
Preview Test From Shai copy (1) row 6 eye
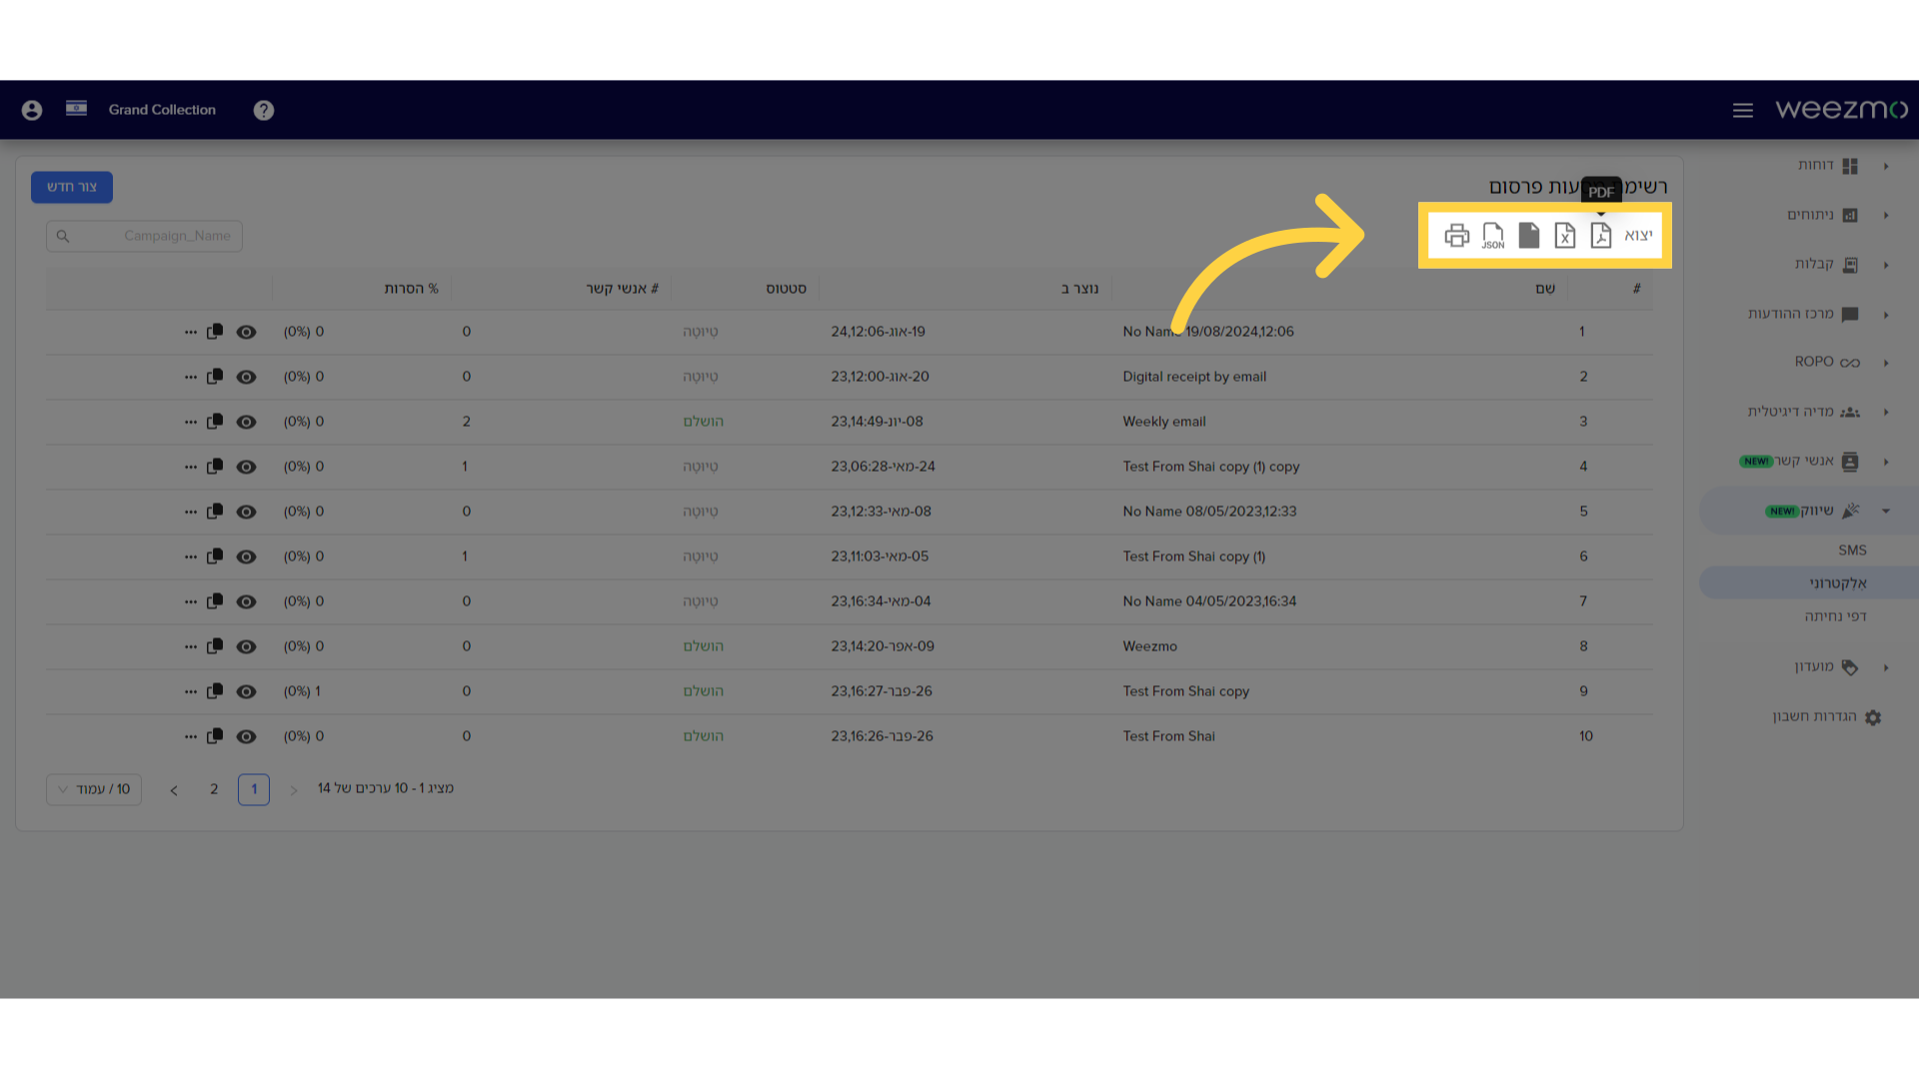pos(246,556)
